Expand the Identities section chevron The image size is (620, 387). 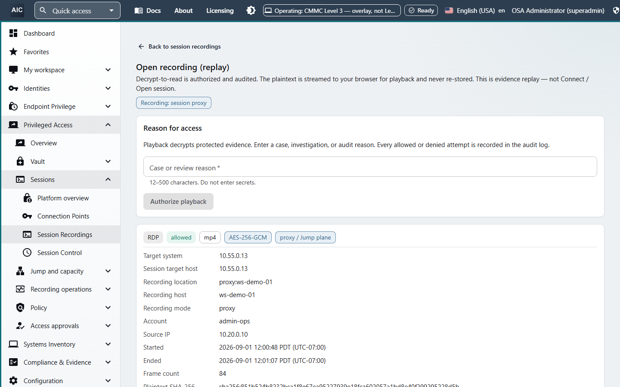click(x=108, y=88)
